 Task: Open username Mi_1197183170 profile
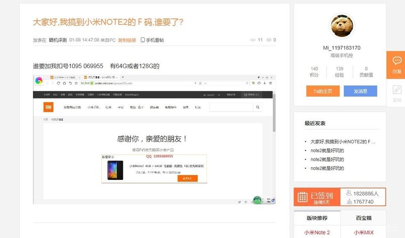(x=342, y=47)
